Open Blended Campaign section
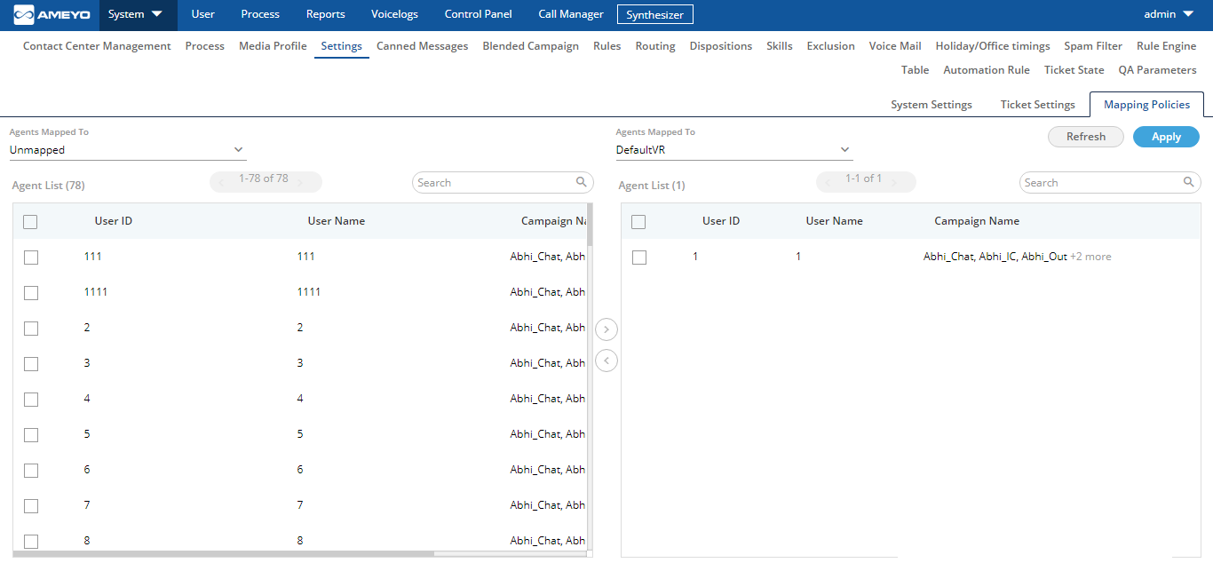 (530, 46)
